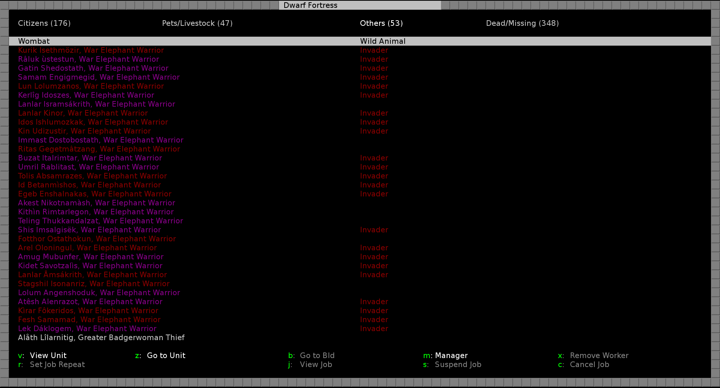The height and width of the screenshot is (388, 720).
Task: Choose the Cancel Job command
Action: (589, 364)
